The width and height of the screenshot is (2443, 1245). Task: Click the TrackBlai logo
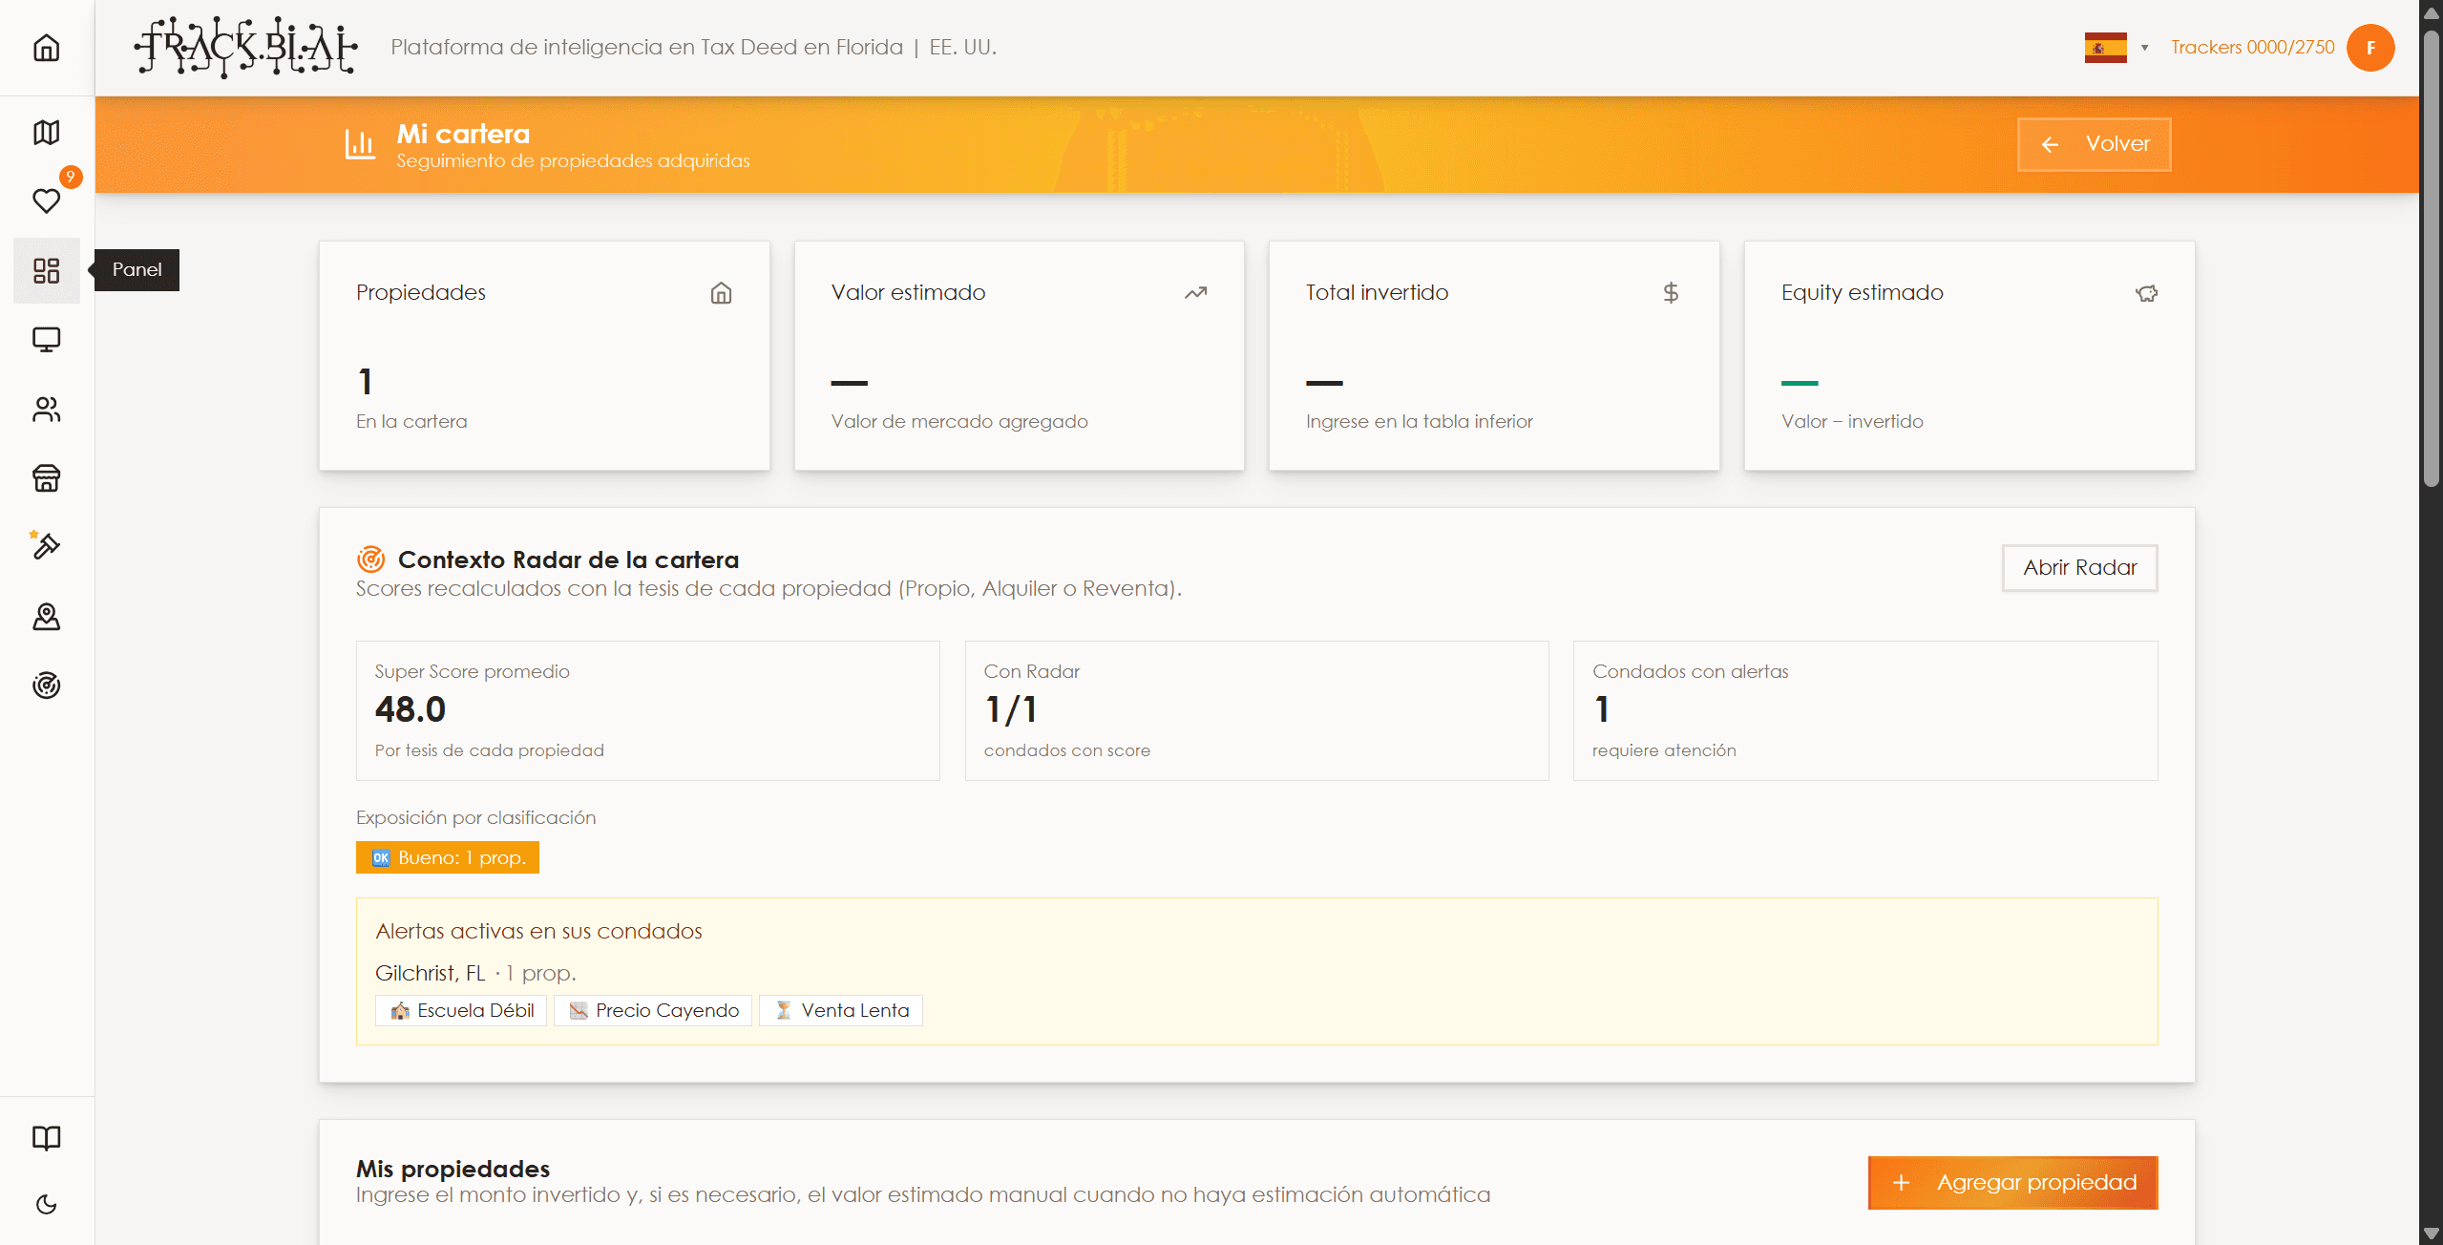pyautogui.click(x=246, y=47)
